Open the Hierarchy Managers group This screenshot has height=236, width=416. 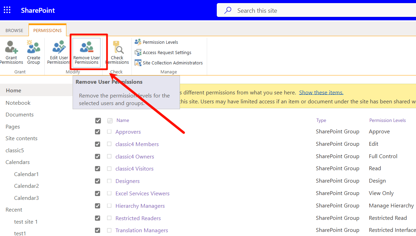tap(140, 206)
